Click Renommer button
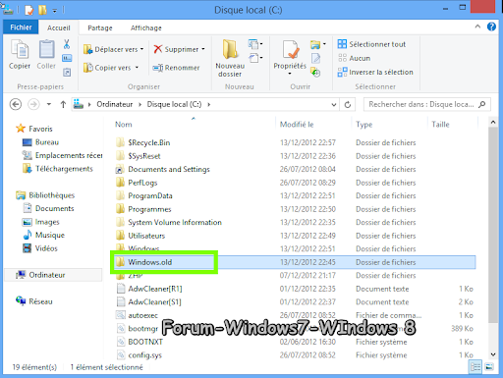This screenshot has height=378, width=503. pos(176,68)
